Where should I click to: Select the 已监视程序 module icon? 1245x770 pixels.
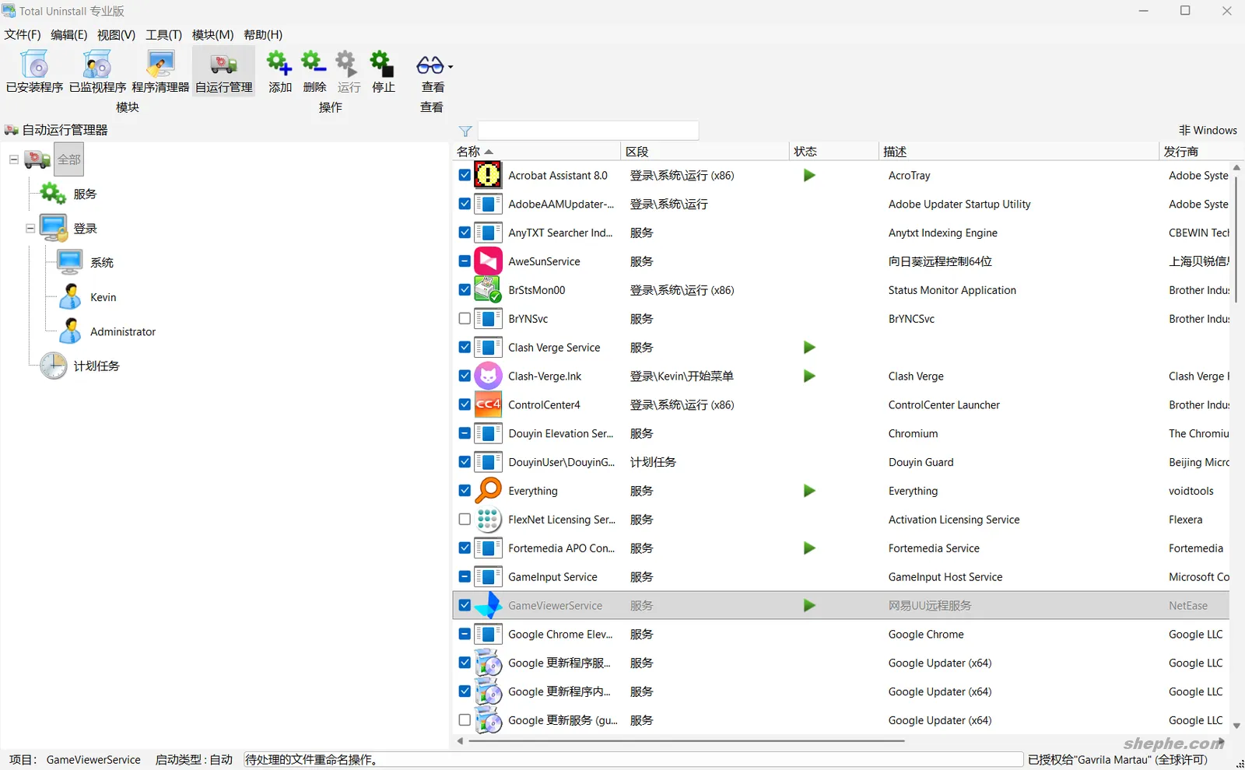96,70
